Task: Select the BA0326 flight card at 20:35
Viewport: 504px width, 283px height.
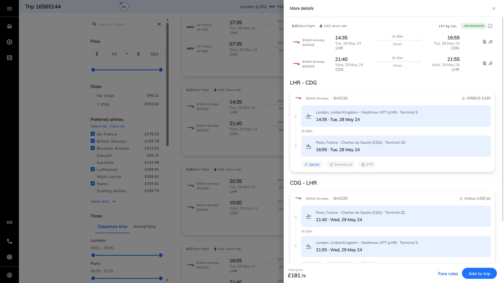Action: (x=233, y=199)
